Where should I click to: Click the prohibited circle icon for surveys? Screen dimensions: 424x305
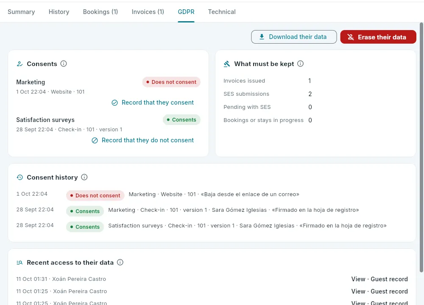point(95,141)
